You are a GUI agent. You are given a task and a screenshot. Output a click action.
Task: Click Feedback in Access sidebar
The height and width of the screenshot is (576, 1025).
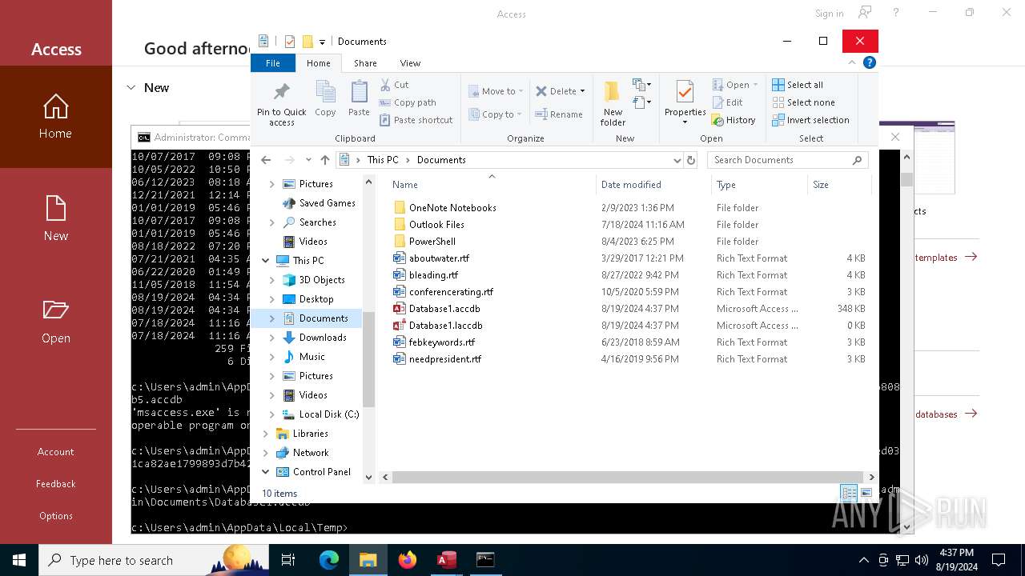point(56,484)
